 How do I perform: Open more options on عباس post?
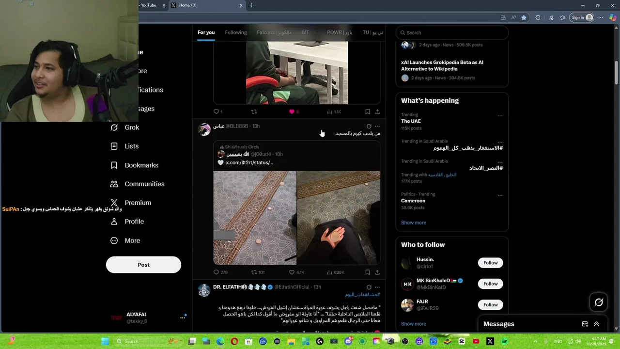(377, 126)
